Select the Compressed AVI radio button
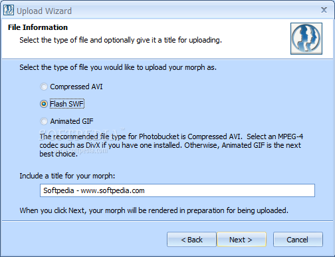This screenshot has height=257, width=335. (44, 87)
